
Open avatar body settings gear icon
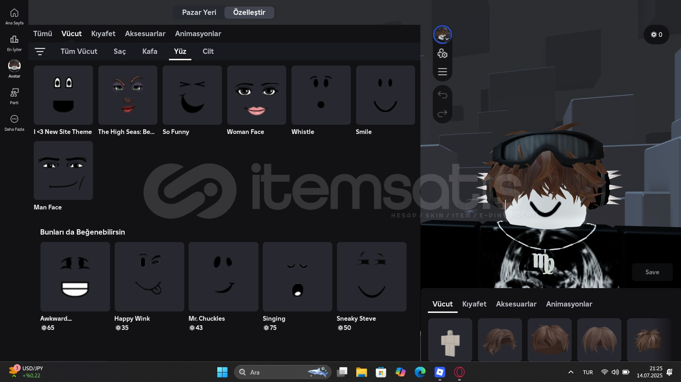442,54
